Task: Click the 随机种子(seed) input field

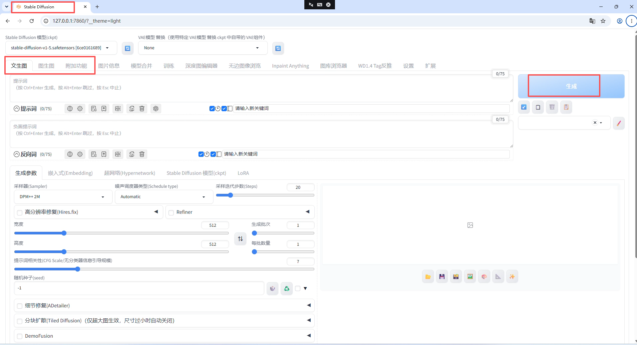Action: coord(139,288)
